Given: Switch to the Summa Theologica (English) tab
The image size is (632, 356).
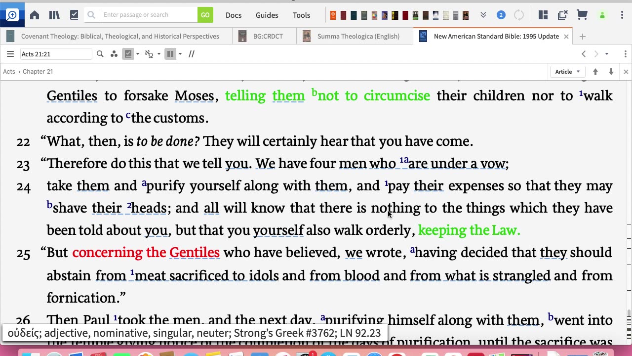Looking at the screenshot, I should 355,36.
